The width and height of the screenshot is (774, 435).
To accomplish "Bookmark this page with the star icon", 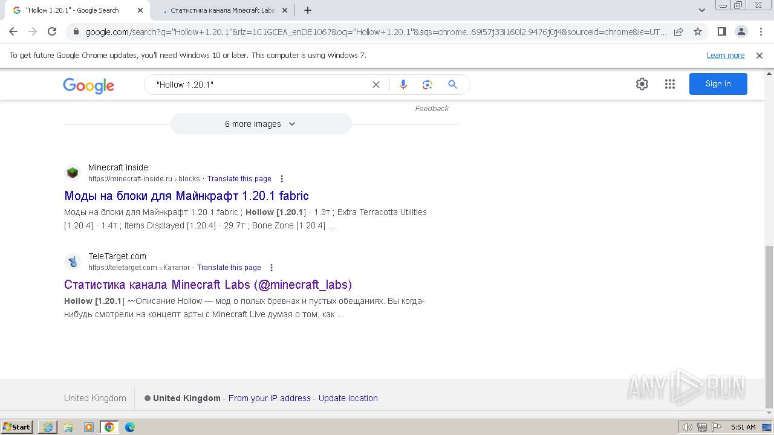I will pyautogui.click(x=698, y=31).
